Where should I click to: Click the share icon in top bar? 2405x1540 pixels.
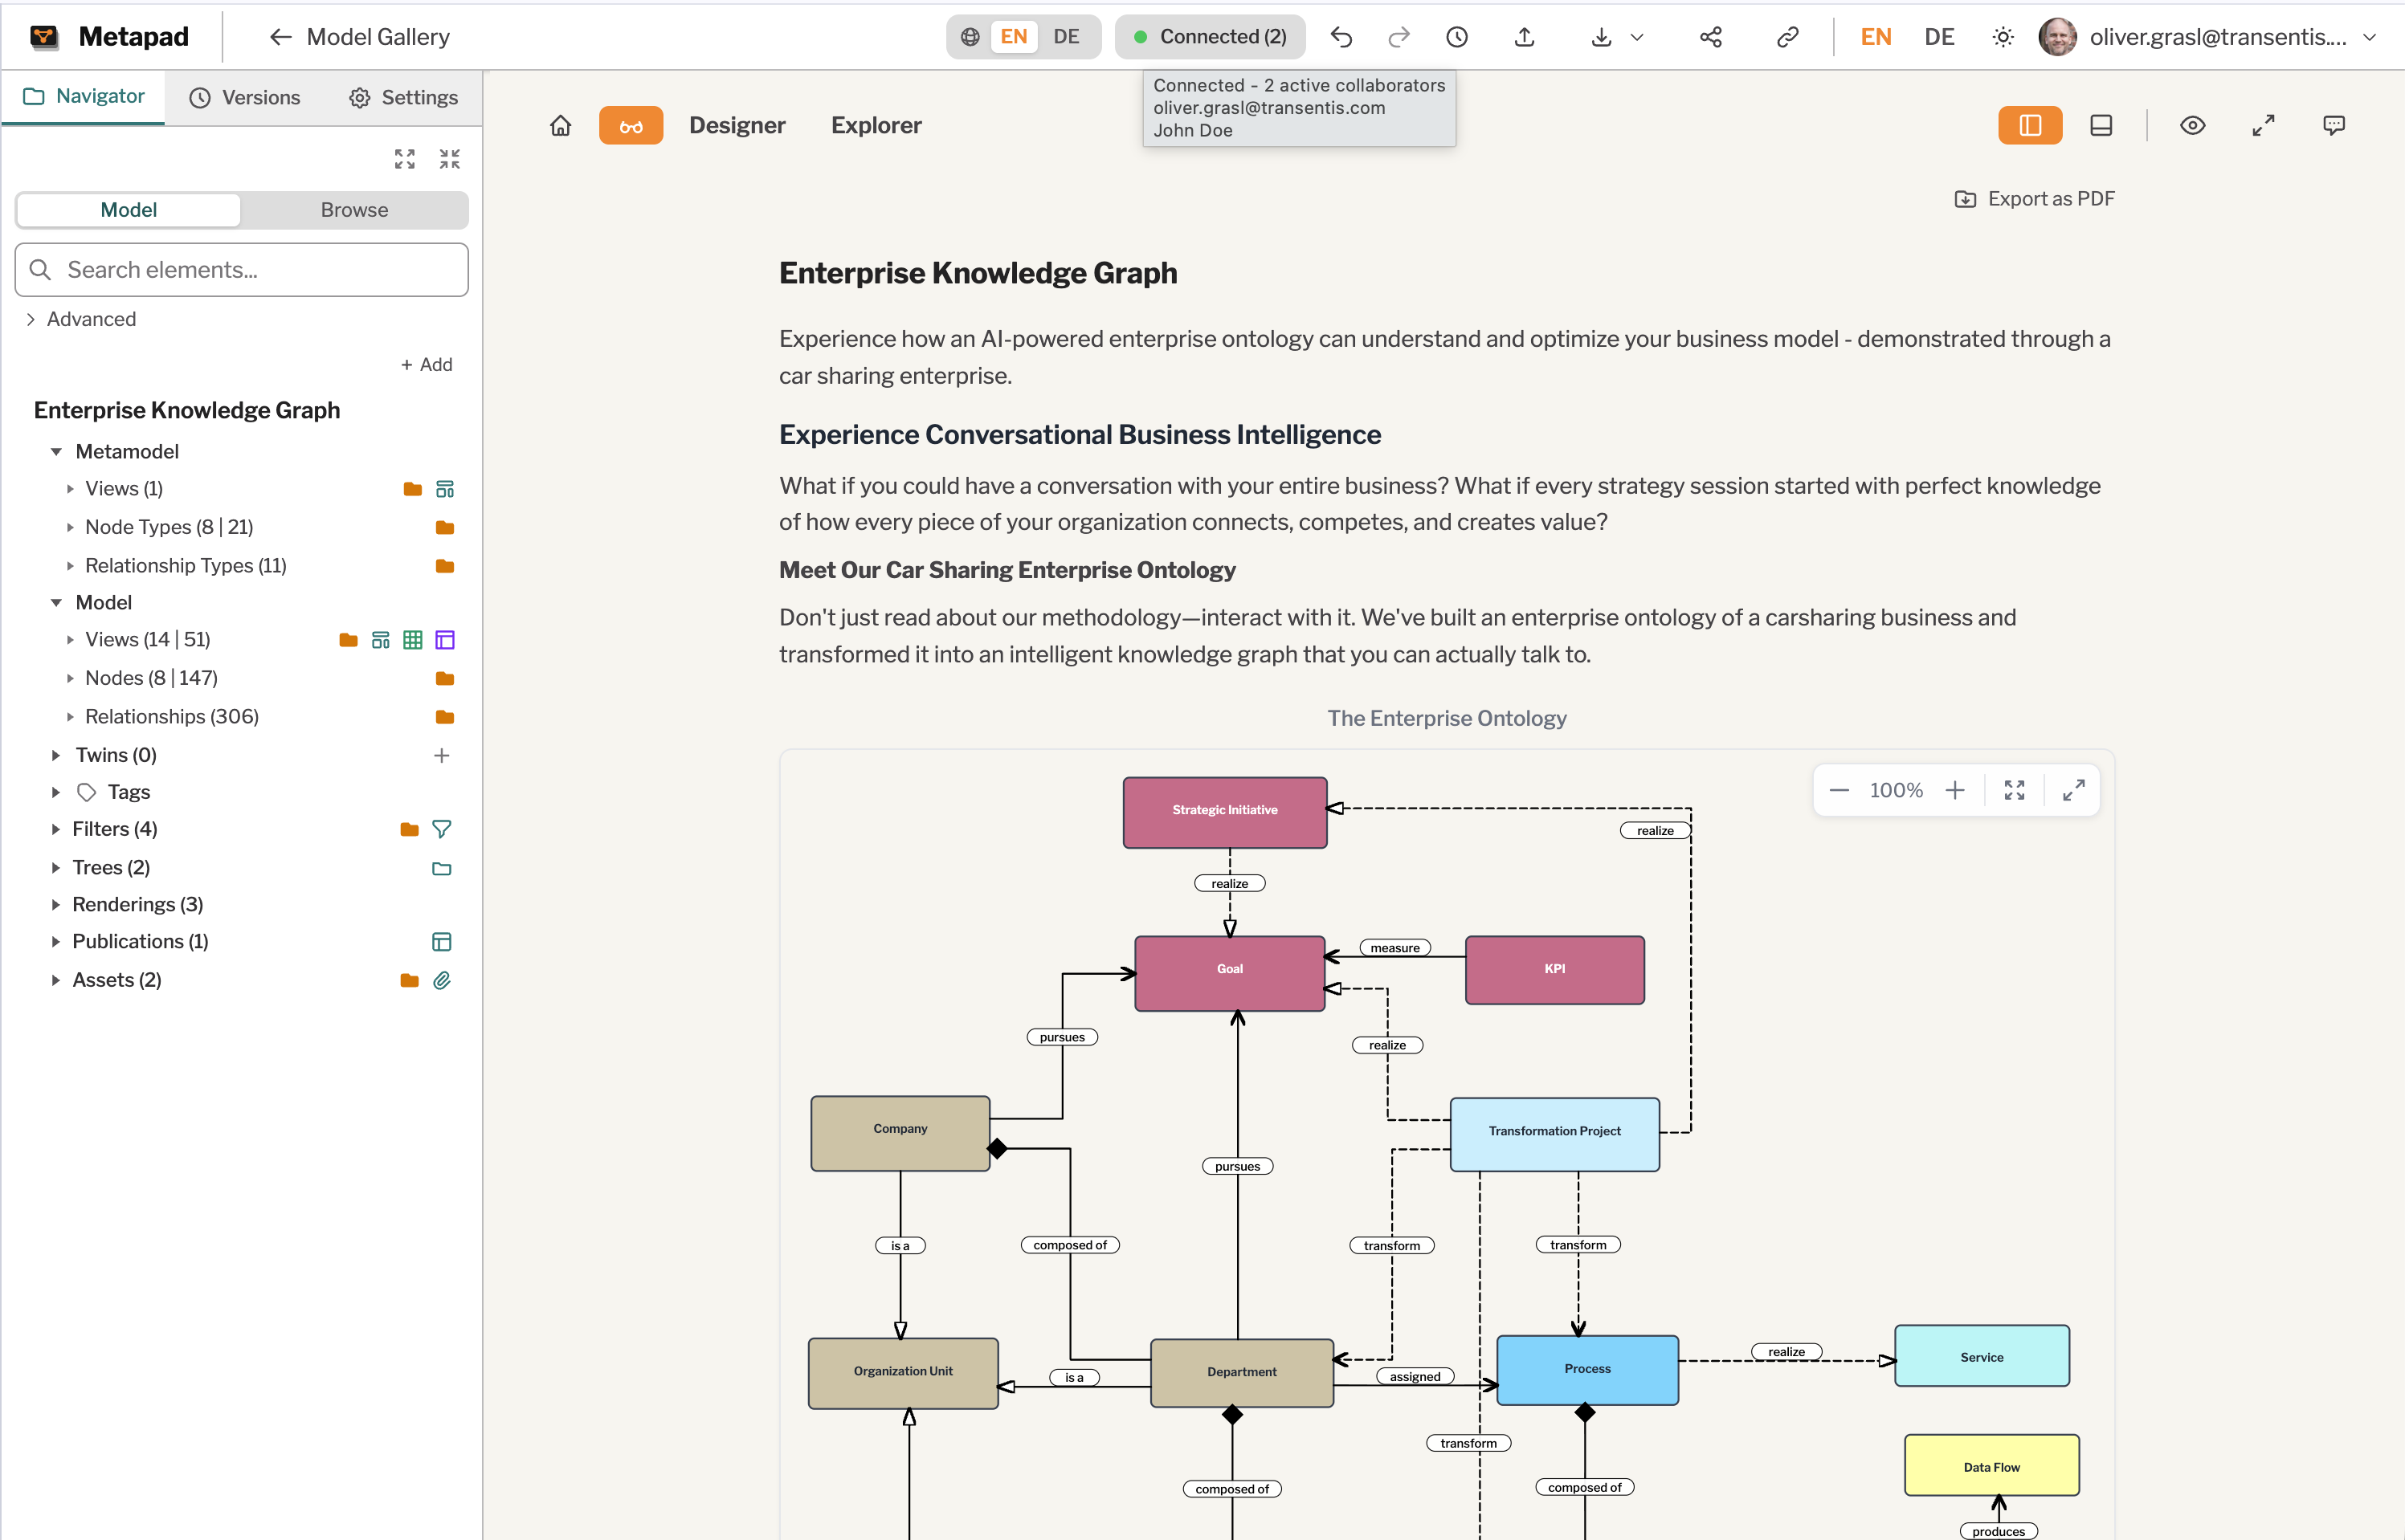[x=1711, y=37]
